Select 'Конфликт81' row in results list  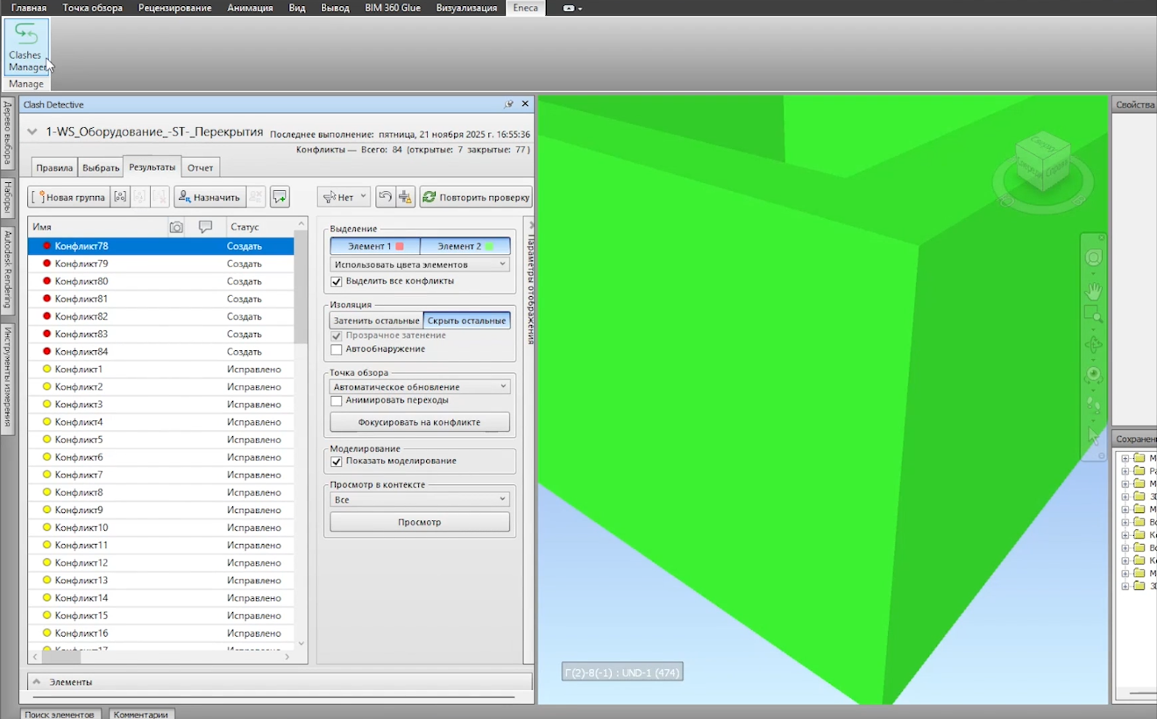(x=82, y=299)
